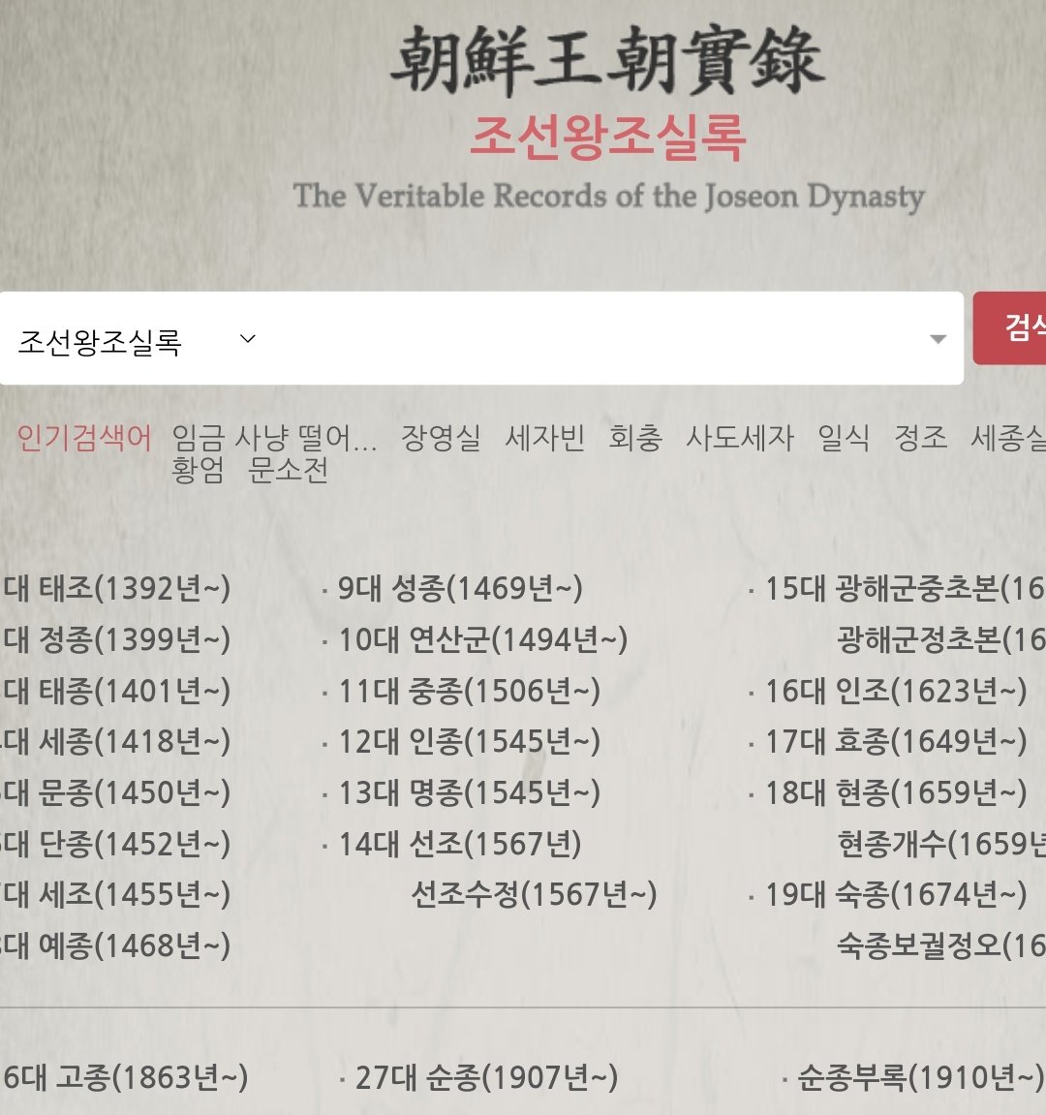Image resolution: width=1046 pixels, height=1115 pixels.
Task: Select popular keyword 임금 사냥 떨어...
Action: (274, 437)
